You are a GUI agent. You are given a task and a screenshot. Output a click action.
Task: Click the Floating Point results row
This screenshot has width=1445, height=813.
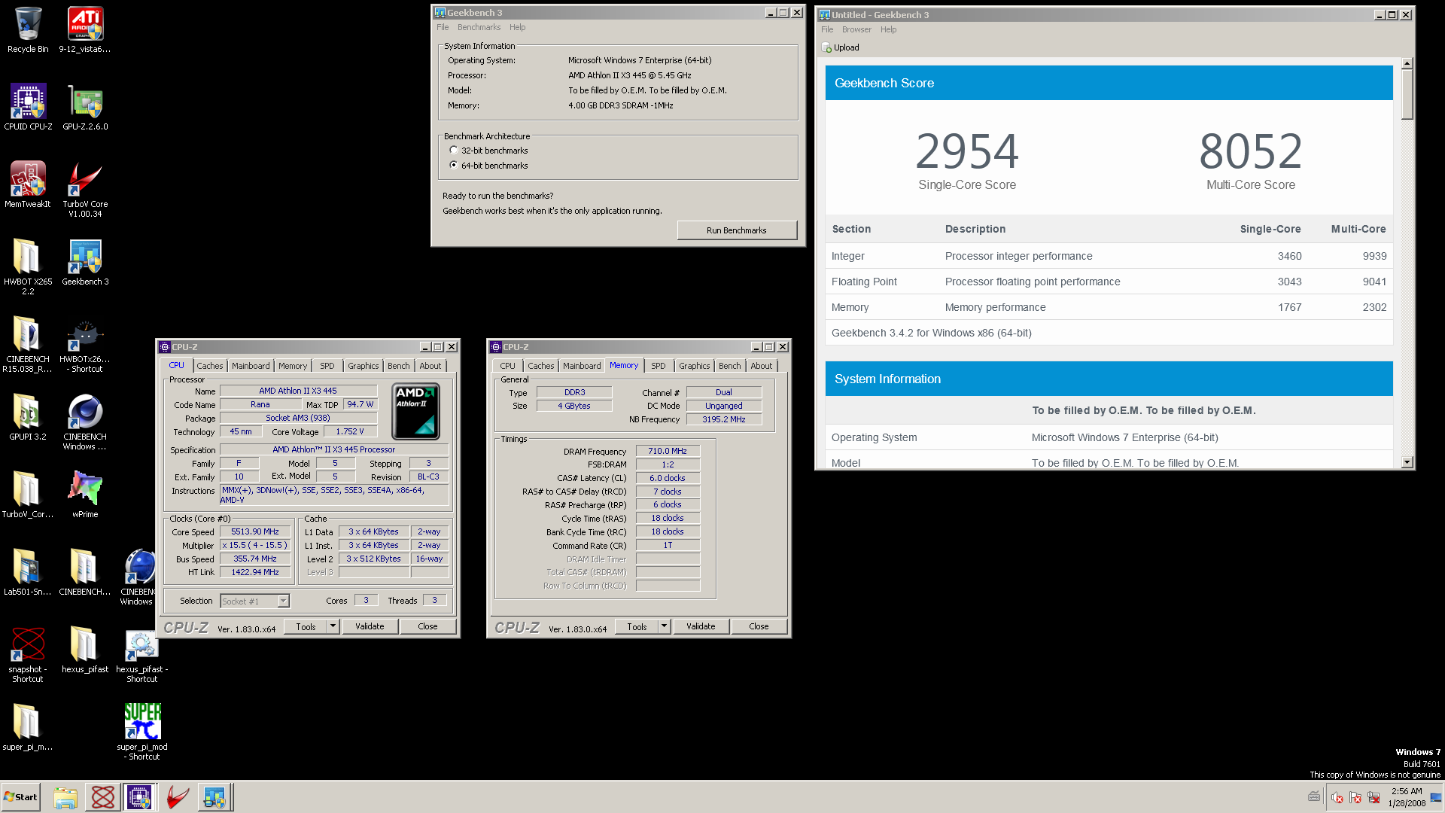pyautogui.click(x=1109, y=282)
